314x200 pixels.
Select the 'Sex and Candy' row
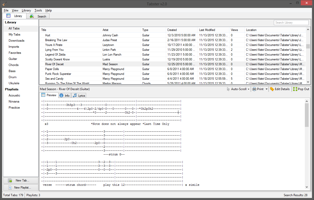(x=173, y=79)
